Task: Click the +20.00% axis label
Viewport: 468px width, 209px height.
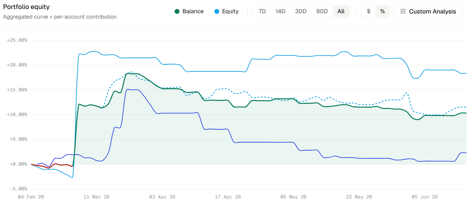Action: click(x=17, y=65)
